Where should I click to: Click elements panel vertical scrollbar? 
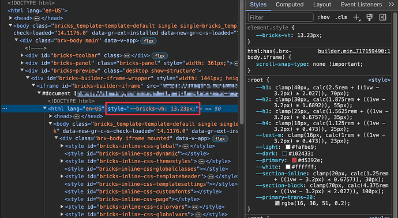pos(241,62)
